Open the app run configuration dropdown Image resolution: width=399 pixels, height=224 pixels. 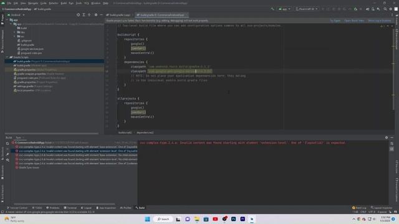tap(284, 9)
